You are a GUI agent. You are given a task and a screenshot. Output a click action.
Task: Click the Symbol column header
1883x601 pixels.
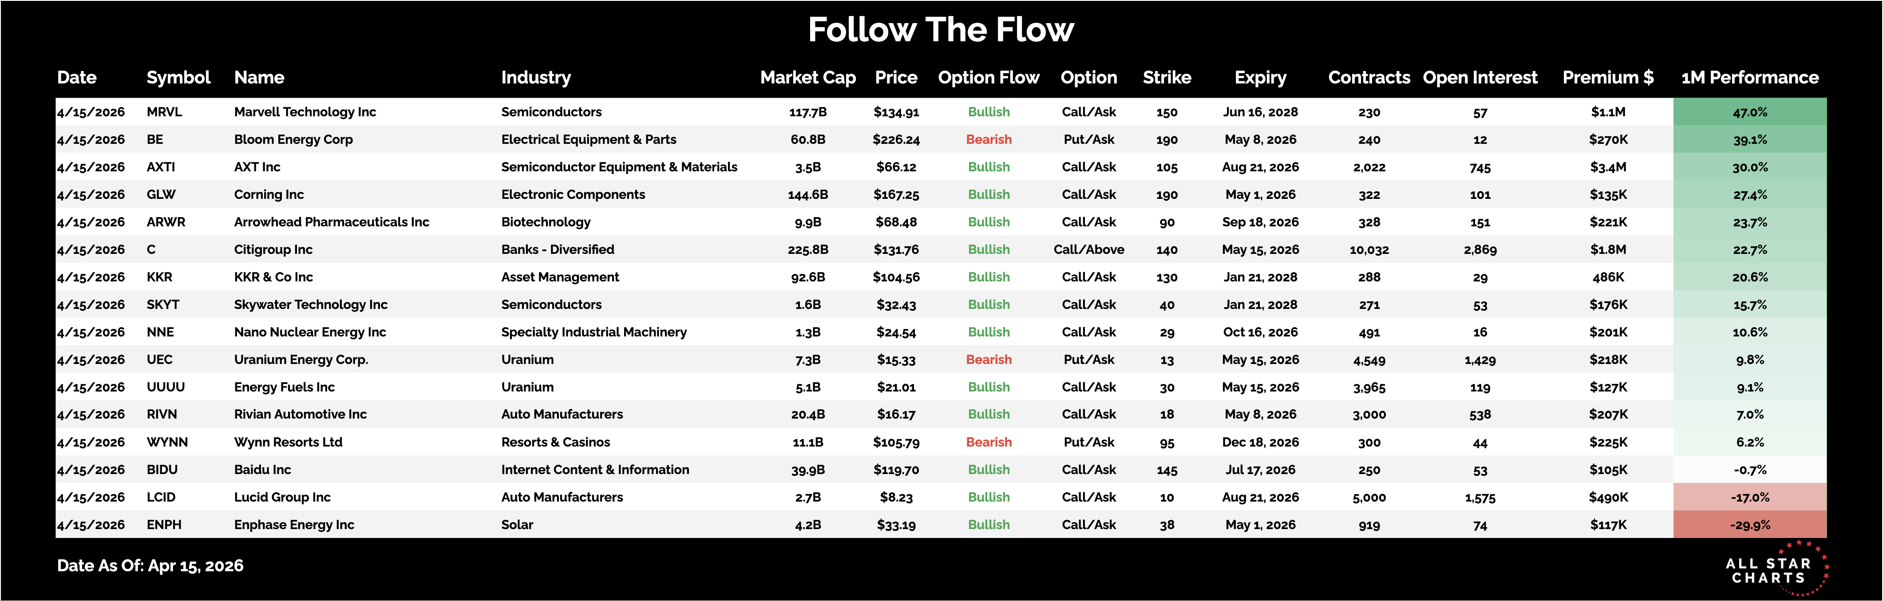[178, 78]
